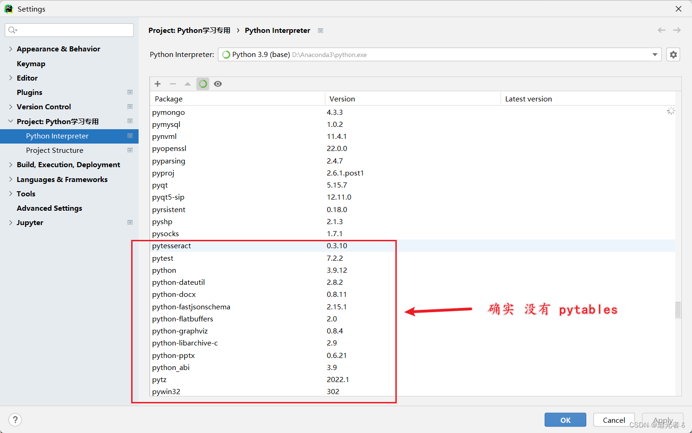Screen dimensions: 692x433
Task: Click the forward navigation arrow
Action: tap(677, 30)
